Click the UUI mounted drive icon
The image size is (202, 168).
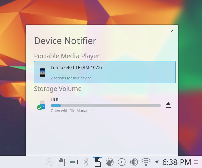click(41, 105)
